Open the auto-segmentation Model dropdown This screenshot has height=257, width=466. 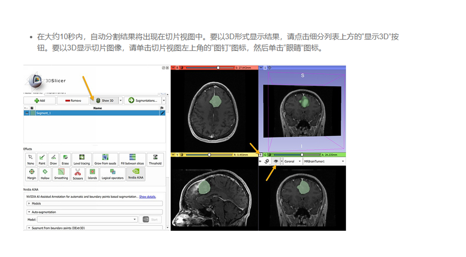(87, 220)
